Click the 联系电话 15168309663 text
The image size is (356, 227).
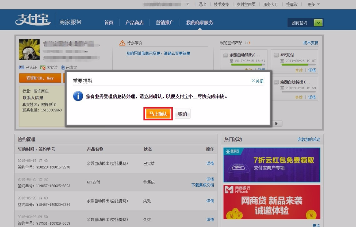[x=42, y=110]
